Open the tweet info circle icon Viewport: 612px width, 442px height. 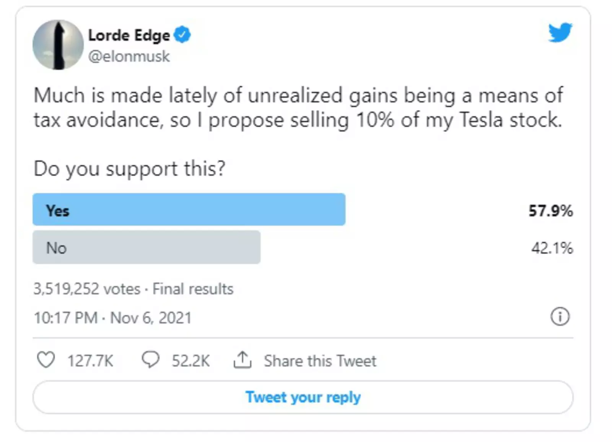click(560, 317)
